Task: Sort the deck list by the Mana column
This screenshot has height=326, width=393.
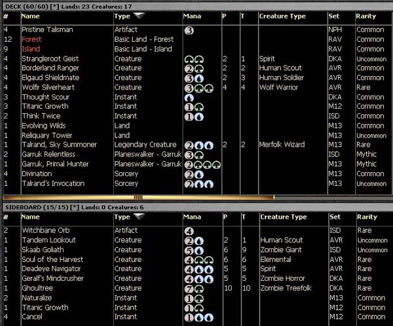Action: point(192,16)
